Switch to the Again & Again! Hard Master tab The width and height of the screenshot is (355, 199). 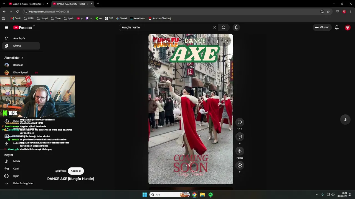pyautogui.click(x=29, y=4)
